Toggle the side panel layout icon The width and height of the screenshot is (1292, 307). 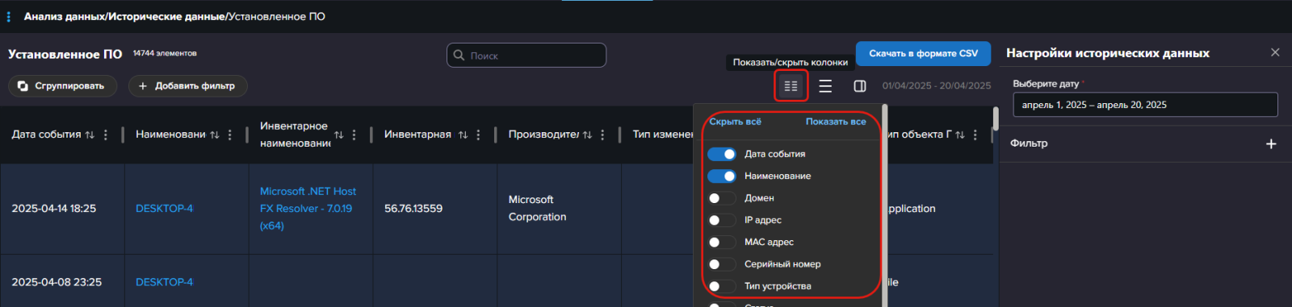[860, 86]
